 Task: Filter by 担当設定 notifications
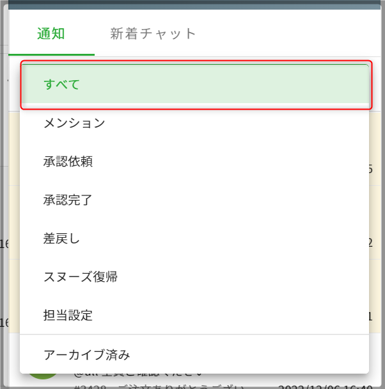68,315
